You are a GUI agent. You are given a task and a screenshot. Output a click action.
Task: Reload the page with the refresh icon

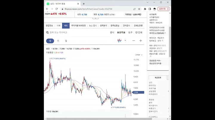[56, 9]
